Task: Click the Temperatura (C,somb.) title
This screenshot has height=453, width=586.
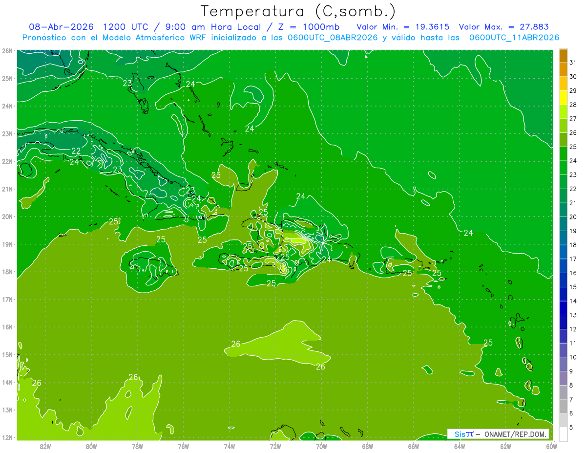Action: [x=298, y=11]
